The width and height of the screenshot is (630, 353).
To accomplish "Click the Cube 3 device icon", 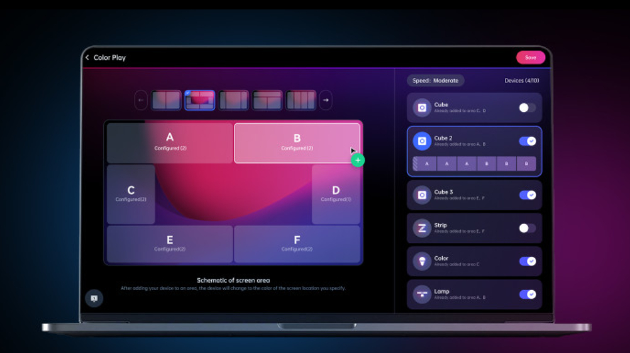I will pyautogui.click(x=422, y=195).
